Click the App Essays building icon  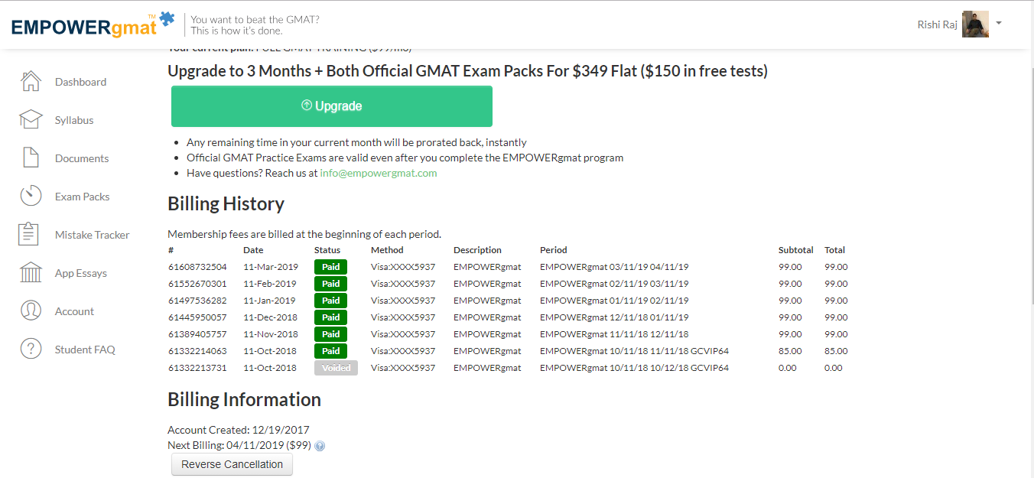coord(31,273)
